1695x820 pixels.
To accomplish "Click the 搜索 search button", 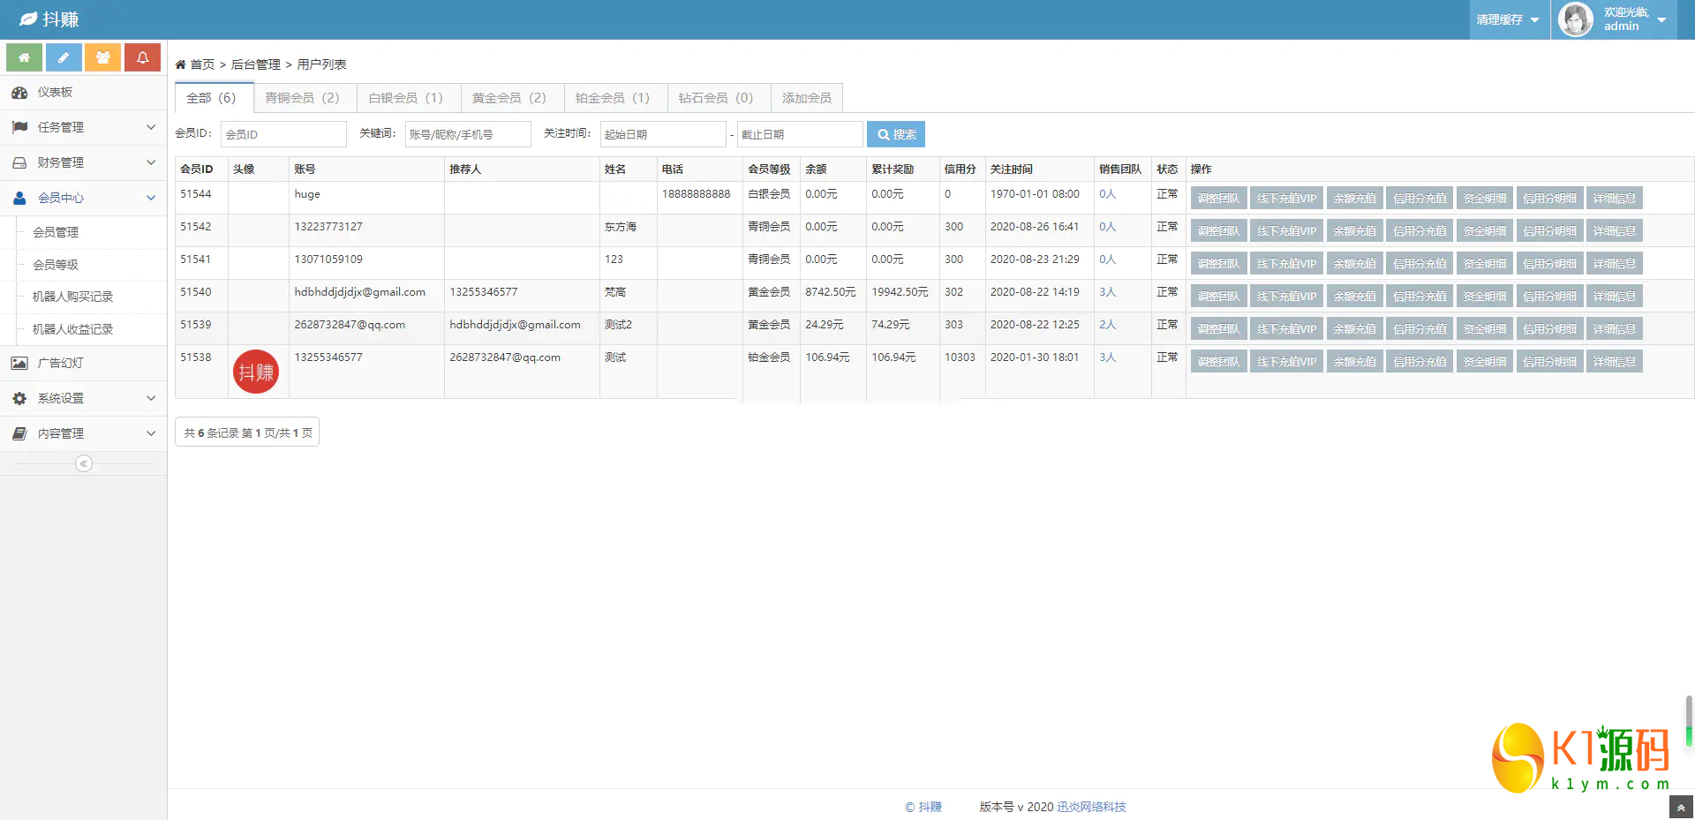I will pyautogui.click(x=896, y=134).
